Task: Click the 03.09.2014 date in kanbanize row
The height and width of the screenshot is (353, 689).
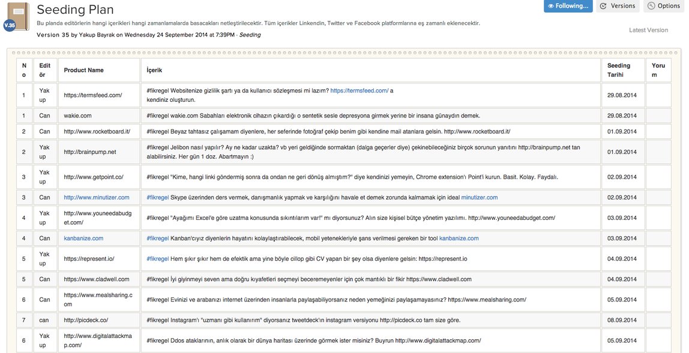Action: 622,239
